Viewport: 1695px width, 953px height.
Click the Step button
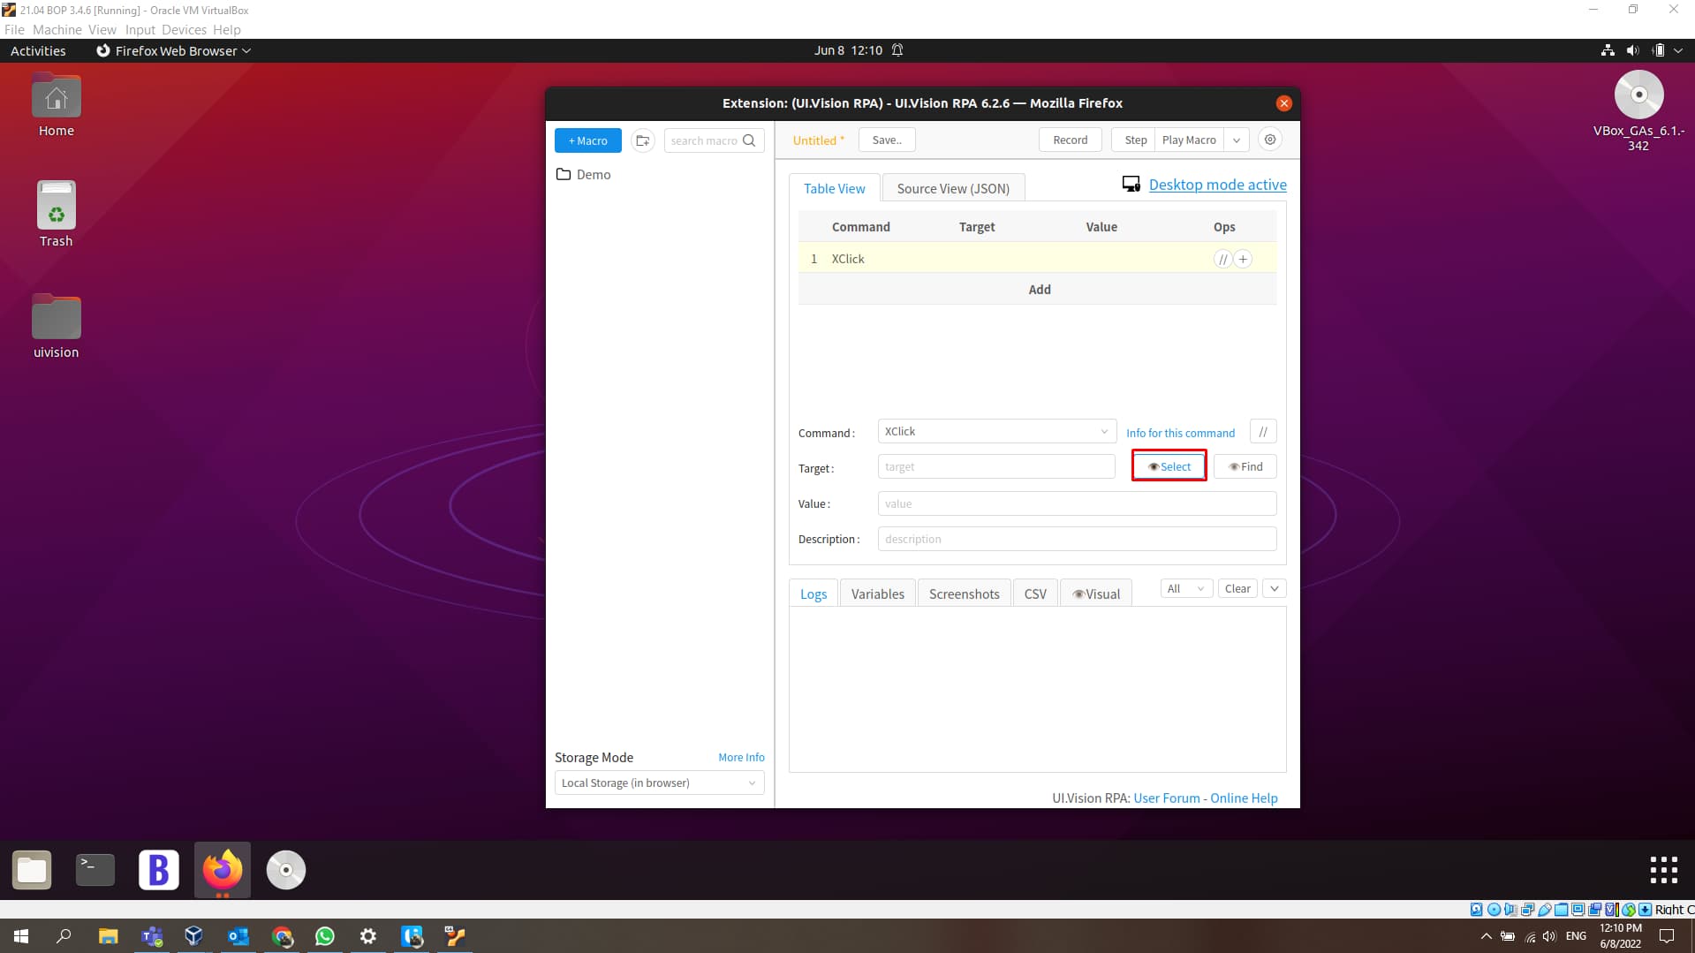click(x=1134, y=140)
